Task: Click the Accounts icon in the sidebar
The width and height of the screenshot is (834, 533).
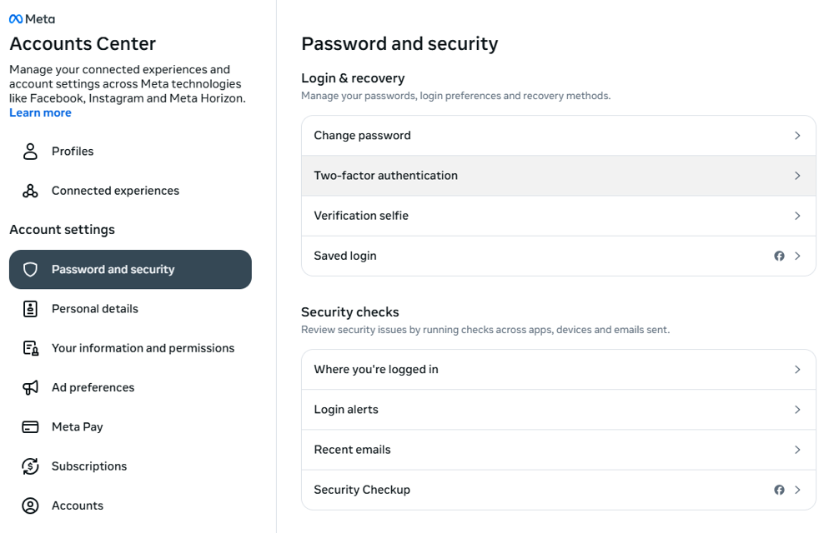Action: (x=30, y=506)
